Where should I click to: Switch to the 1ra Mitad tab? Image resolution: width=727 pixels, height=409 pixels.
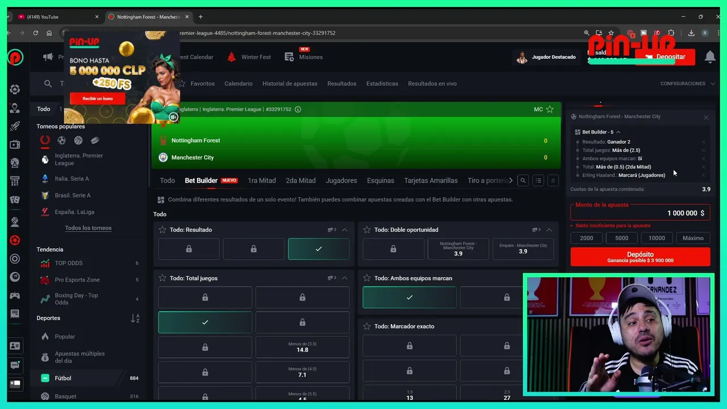[262, 181]
